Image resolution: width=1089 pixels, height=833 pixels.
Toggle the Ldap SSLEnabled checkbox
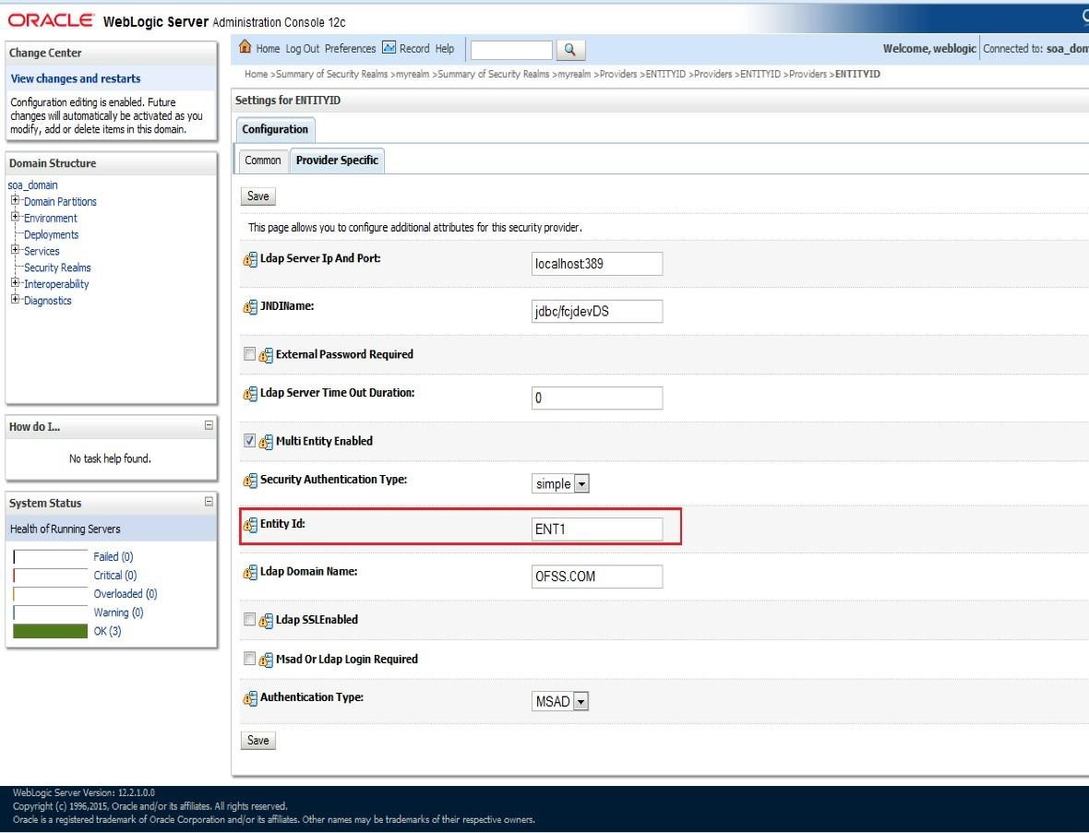point(249,619)
